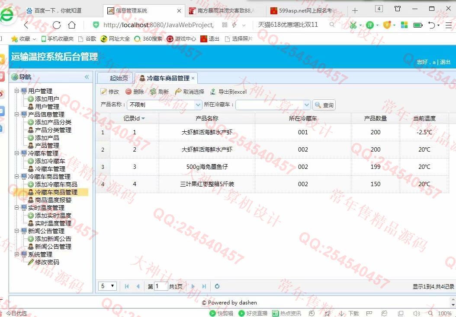
Task: Click 取消选择 to deselect rows
Action: click(x=189, y=92)
